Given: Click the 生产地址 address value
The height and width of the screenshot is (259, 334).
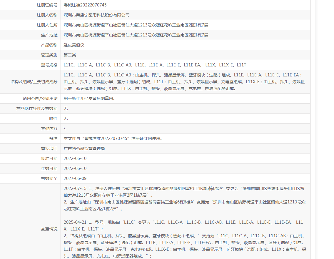Looking at the screenshot, I should click(x=136, y=35).
